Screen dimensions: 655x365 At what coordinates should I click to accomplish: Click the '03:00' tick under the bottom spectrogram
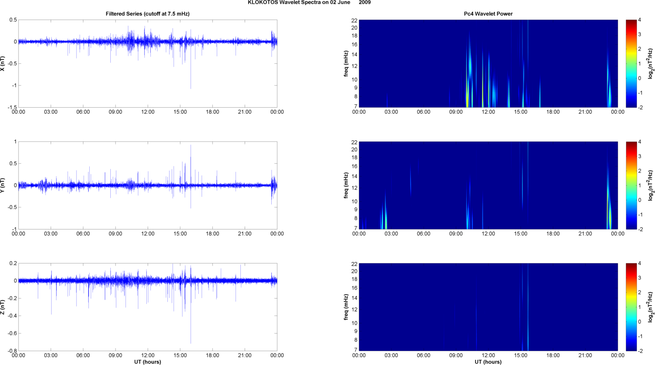tap(391, 356)
